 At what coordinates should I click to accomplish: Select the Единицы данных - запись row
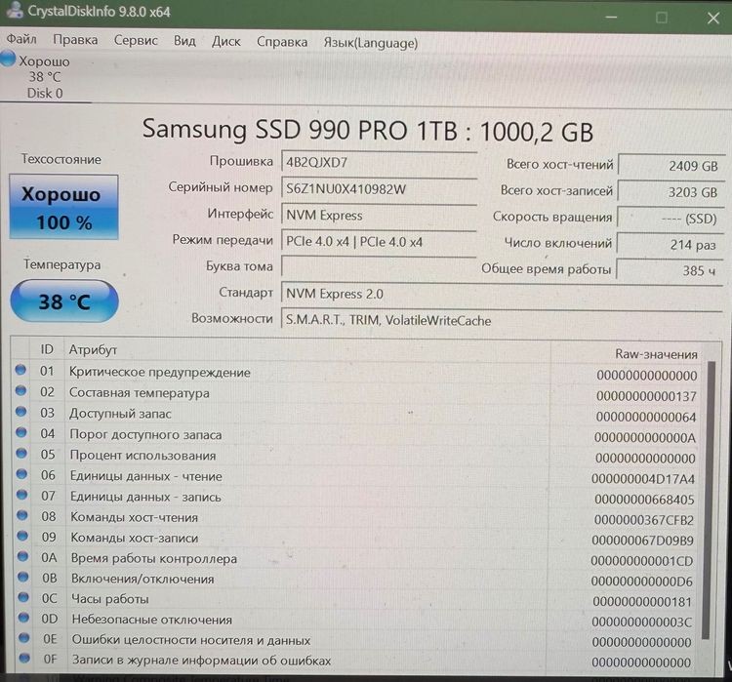357,498
